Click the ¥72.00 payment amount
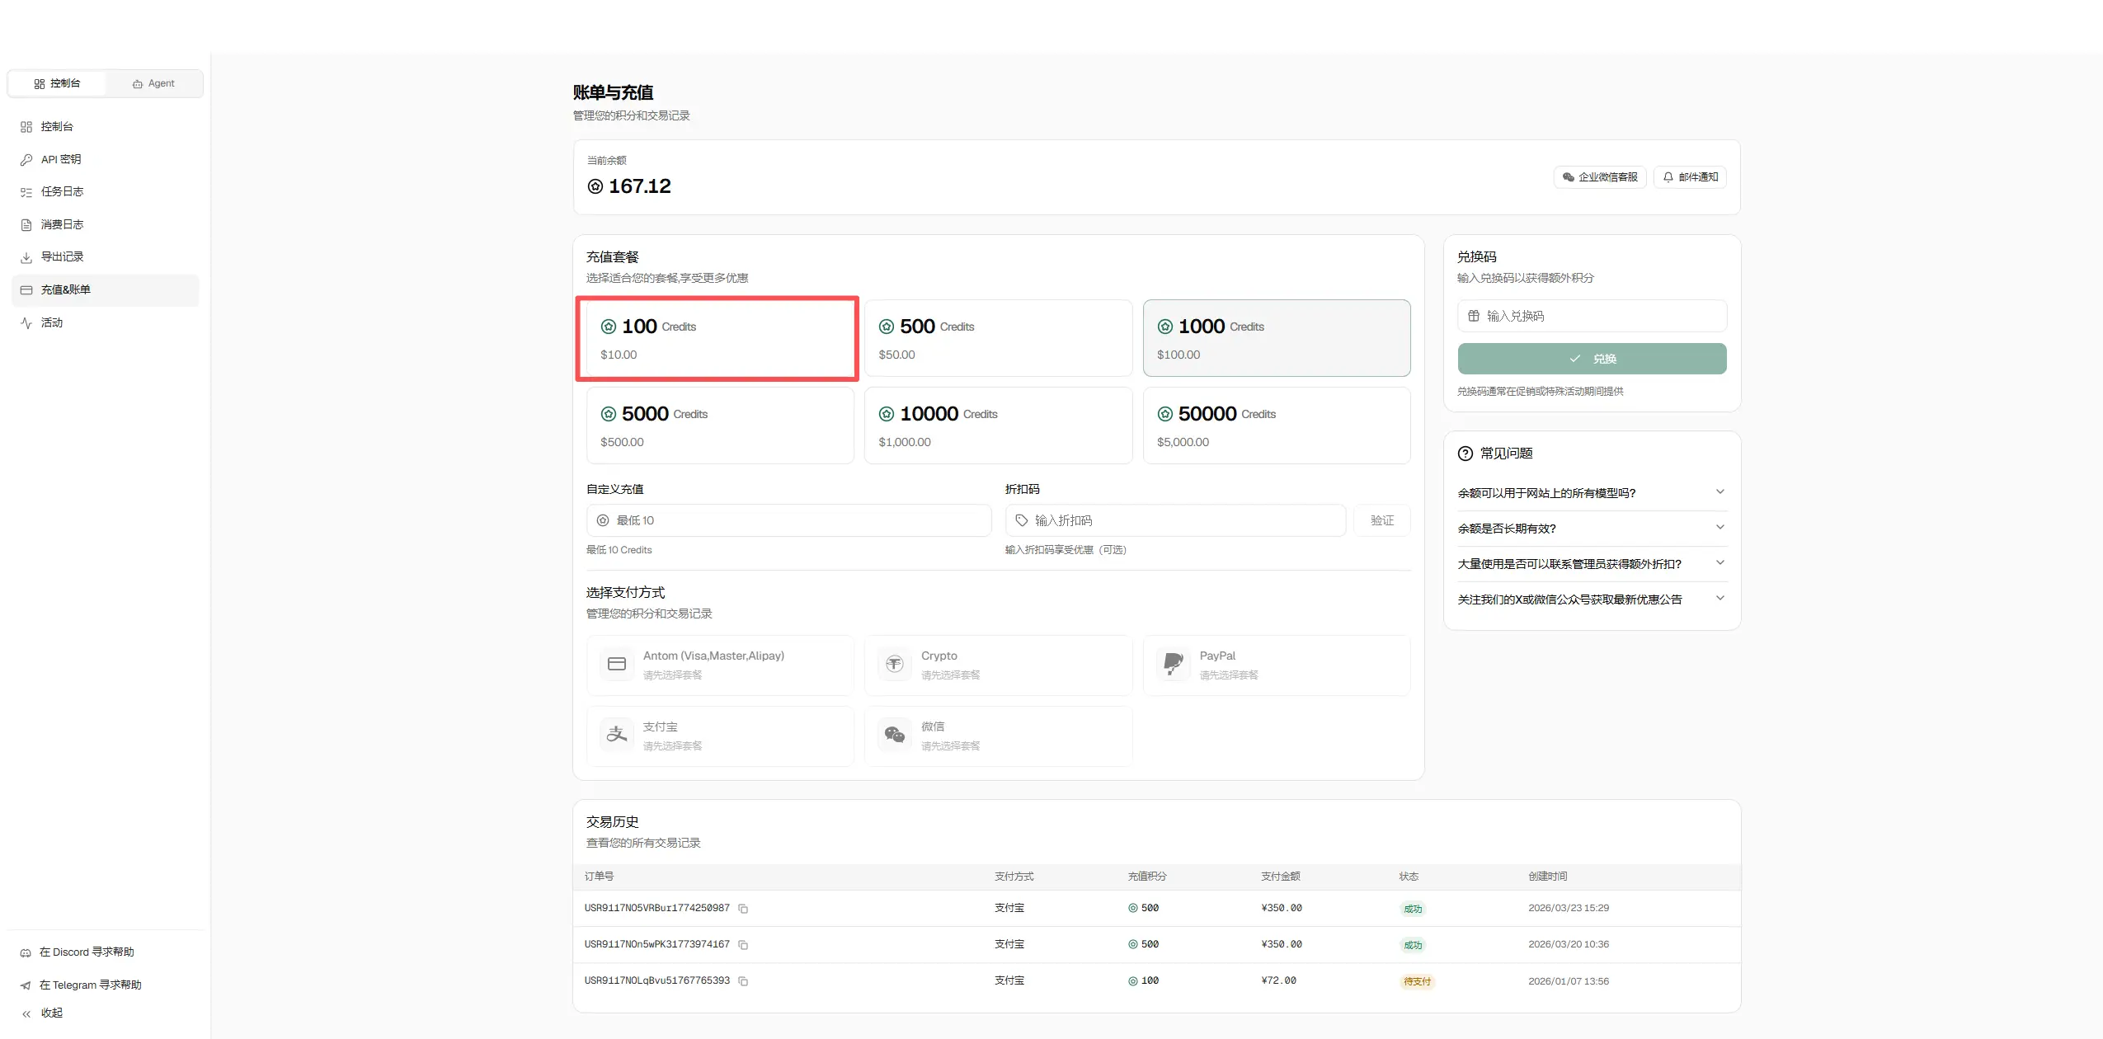 [1278, 980]
